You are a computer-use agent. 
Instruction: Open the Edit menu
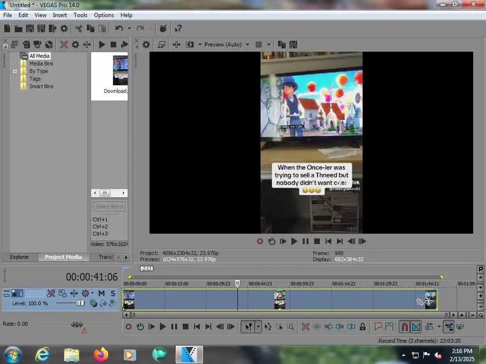(23, 15)
